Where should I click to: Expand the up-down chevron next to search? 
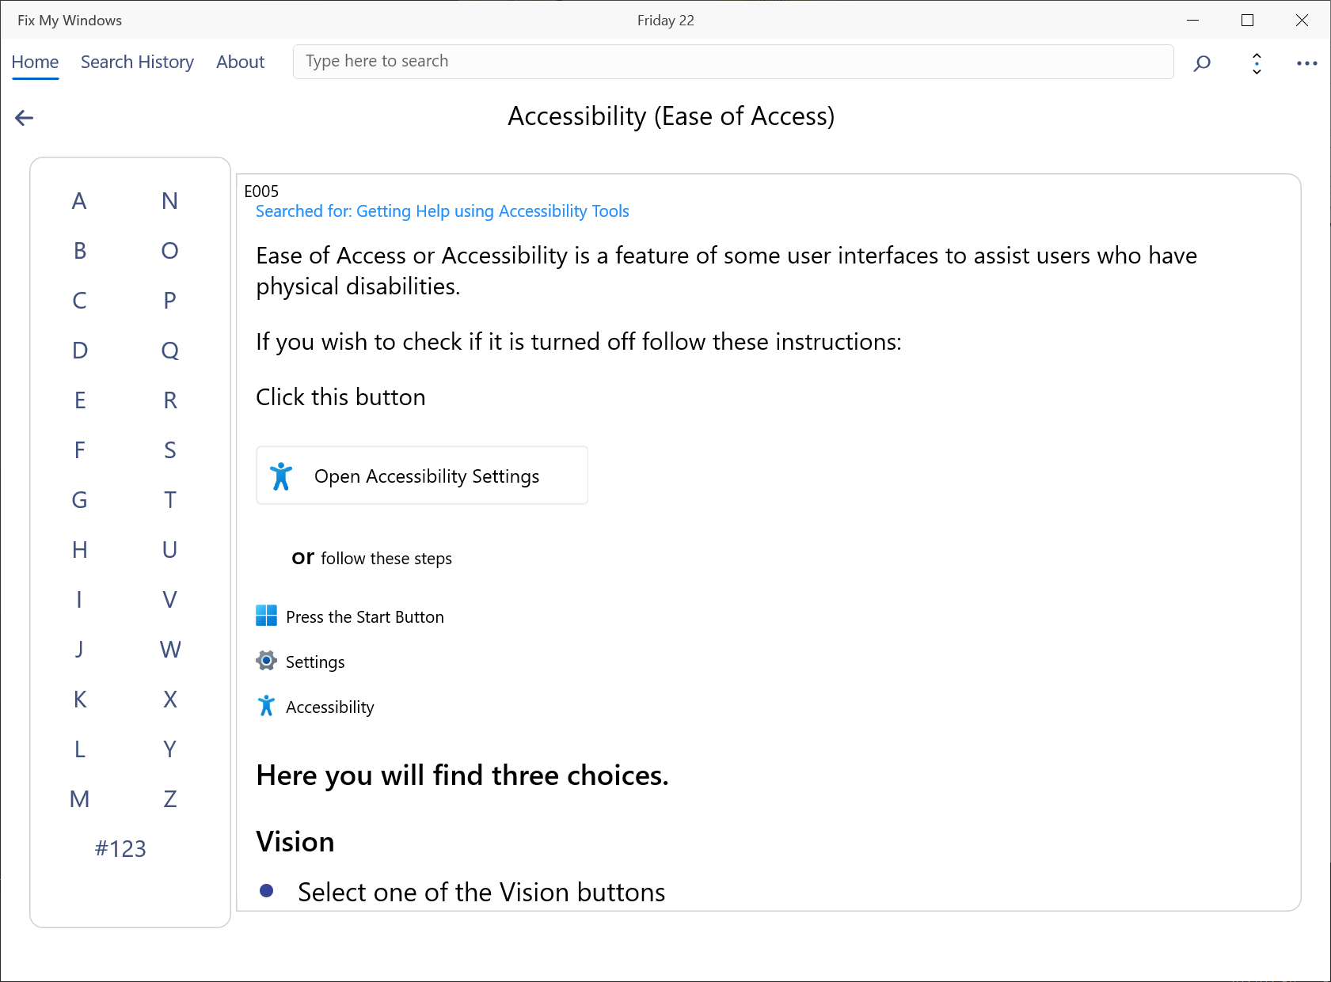click(1257, 63)
